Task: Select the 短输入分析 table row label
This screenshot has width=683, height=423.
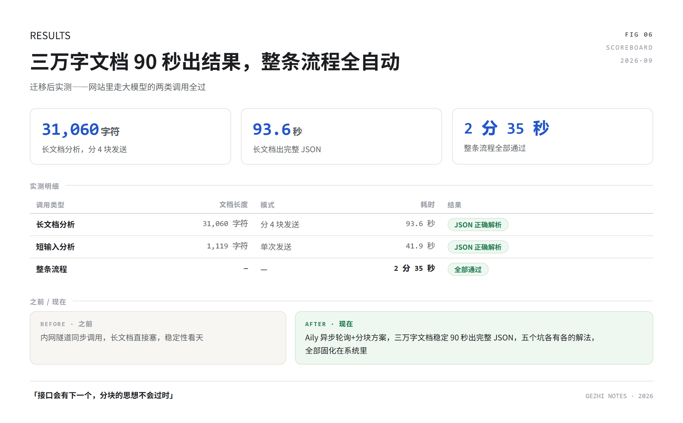Action: pyautogui.click(x=55, y=247)
